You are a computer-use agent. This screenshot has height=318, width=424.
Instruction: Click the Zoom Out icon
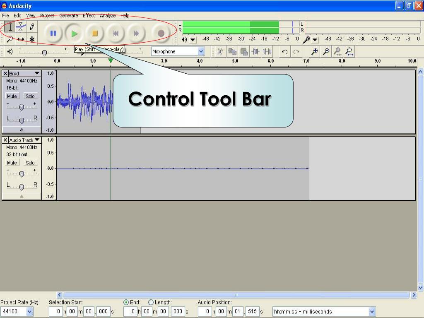click(326, 51)
